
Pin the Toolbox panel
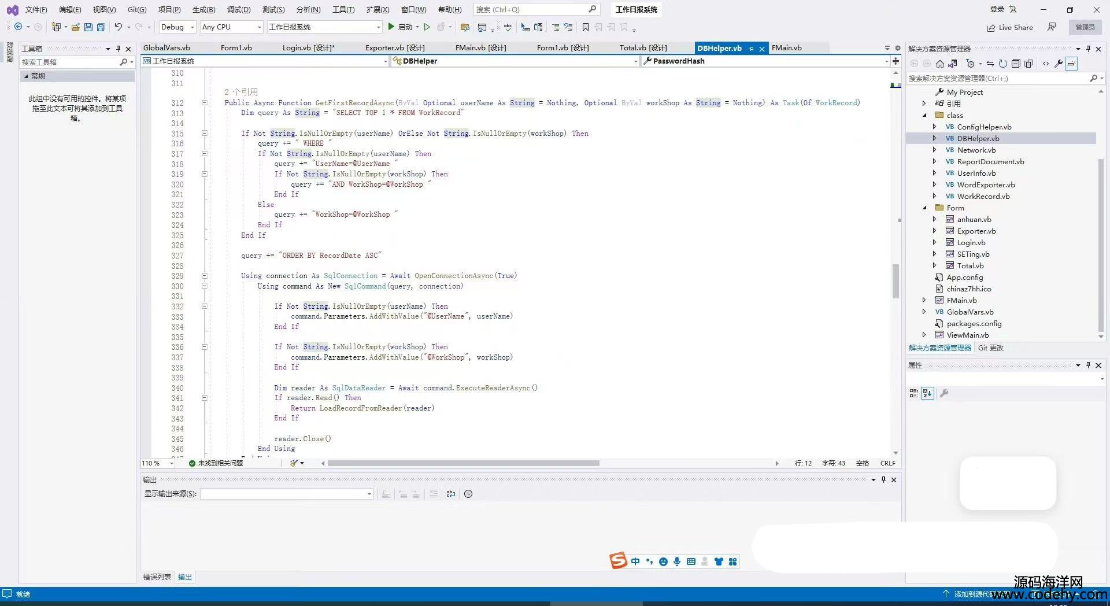click(119, 49)
